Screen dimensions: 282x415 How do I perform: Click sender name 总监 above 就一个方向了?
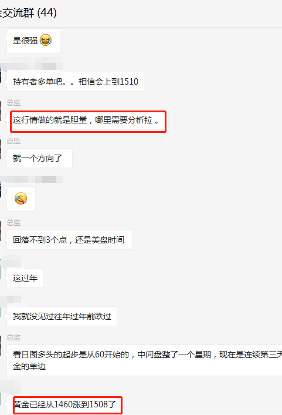coord(13,140)
